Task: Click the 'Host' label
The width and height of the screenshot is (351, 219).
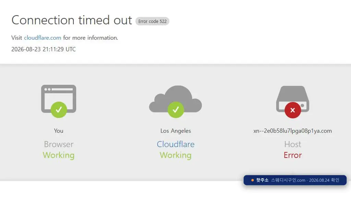Action: [293, 144]
